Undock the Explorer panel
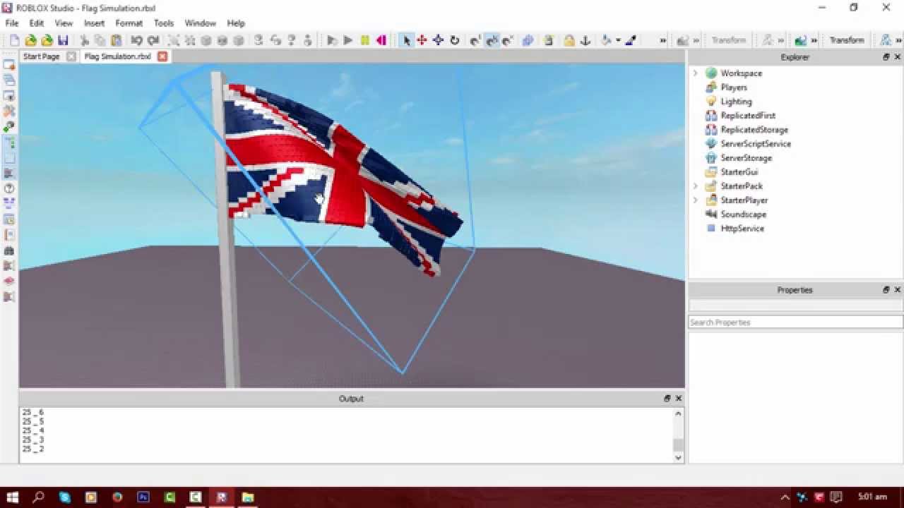 [x=886, y=57]
